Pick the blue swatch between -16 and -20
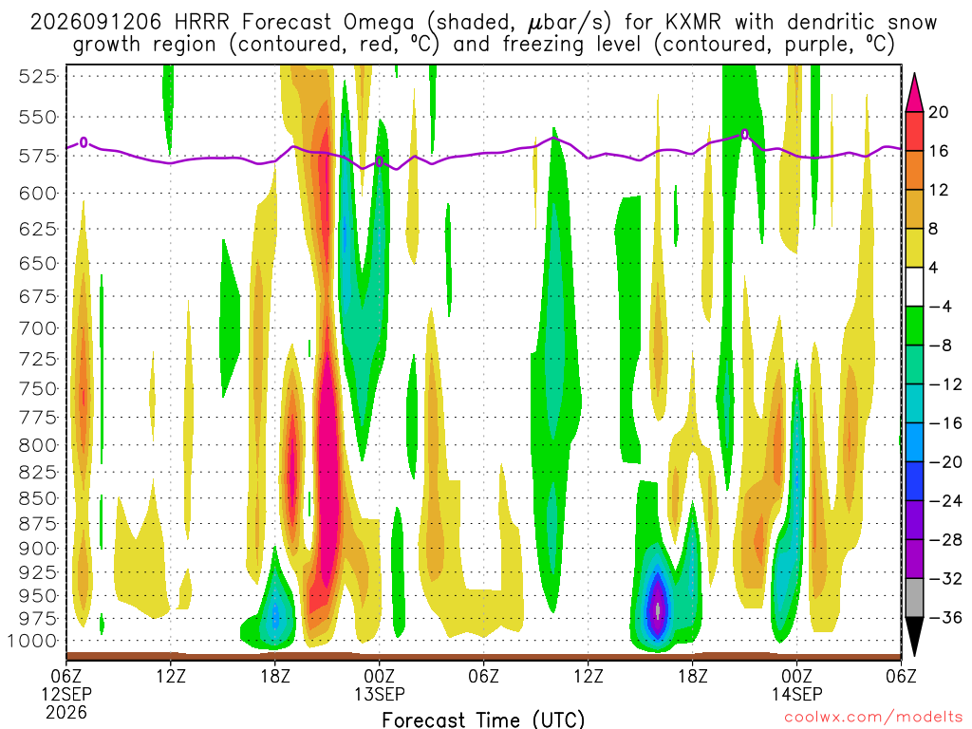Image resolution: width=972 pixels, height=729 pixels. [914, 442]
